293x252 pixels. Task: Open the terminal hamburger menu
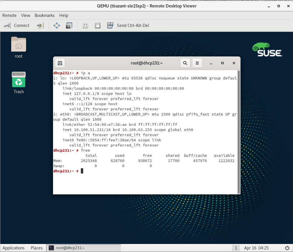(x=197, y=63)
